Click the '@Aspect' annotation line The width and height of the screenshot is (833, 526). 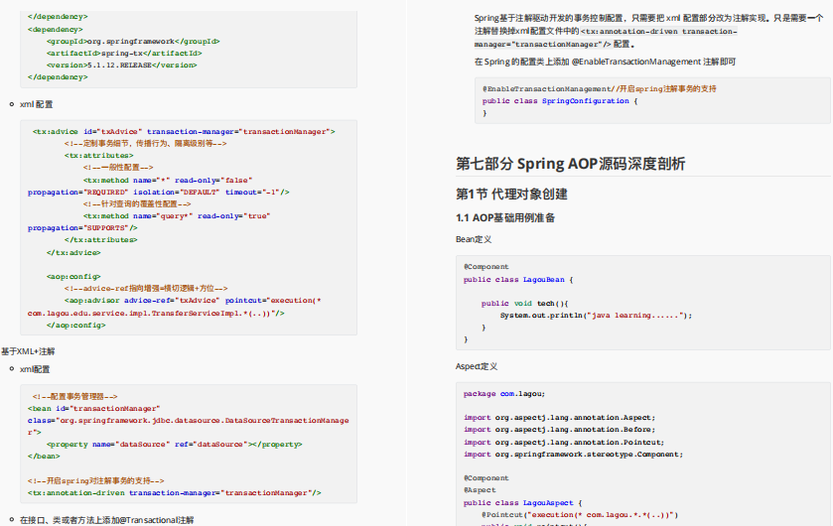click(480, 490)
